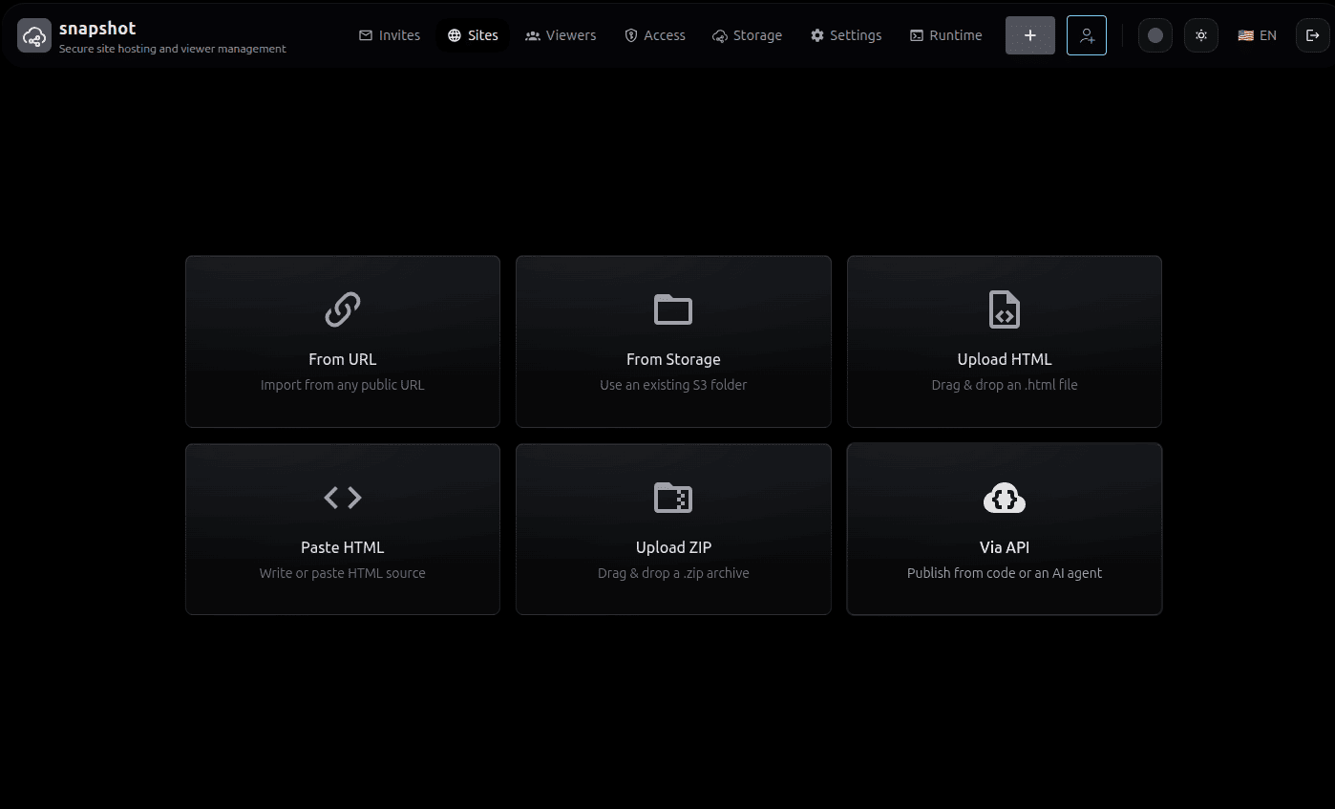The image size is (1335, 809).
Task: Click the snapshot cloud logo icon
Action: coord(34,36)
